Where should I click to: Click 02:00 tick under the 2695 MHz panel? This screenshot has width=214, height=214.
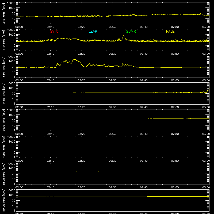19,134
